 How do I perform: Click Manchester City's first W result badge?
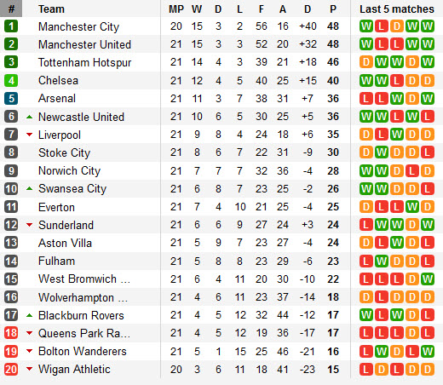coord(366,26)
